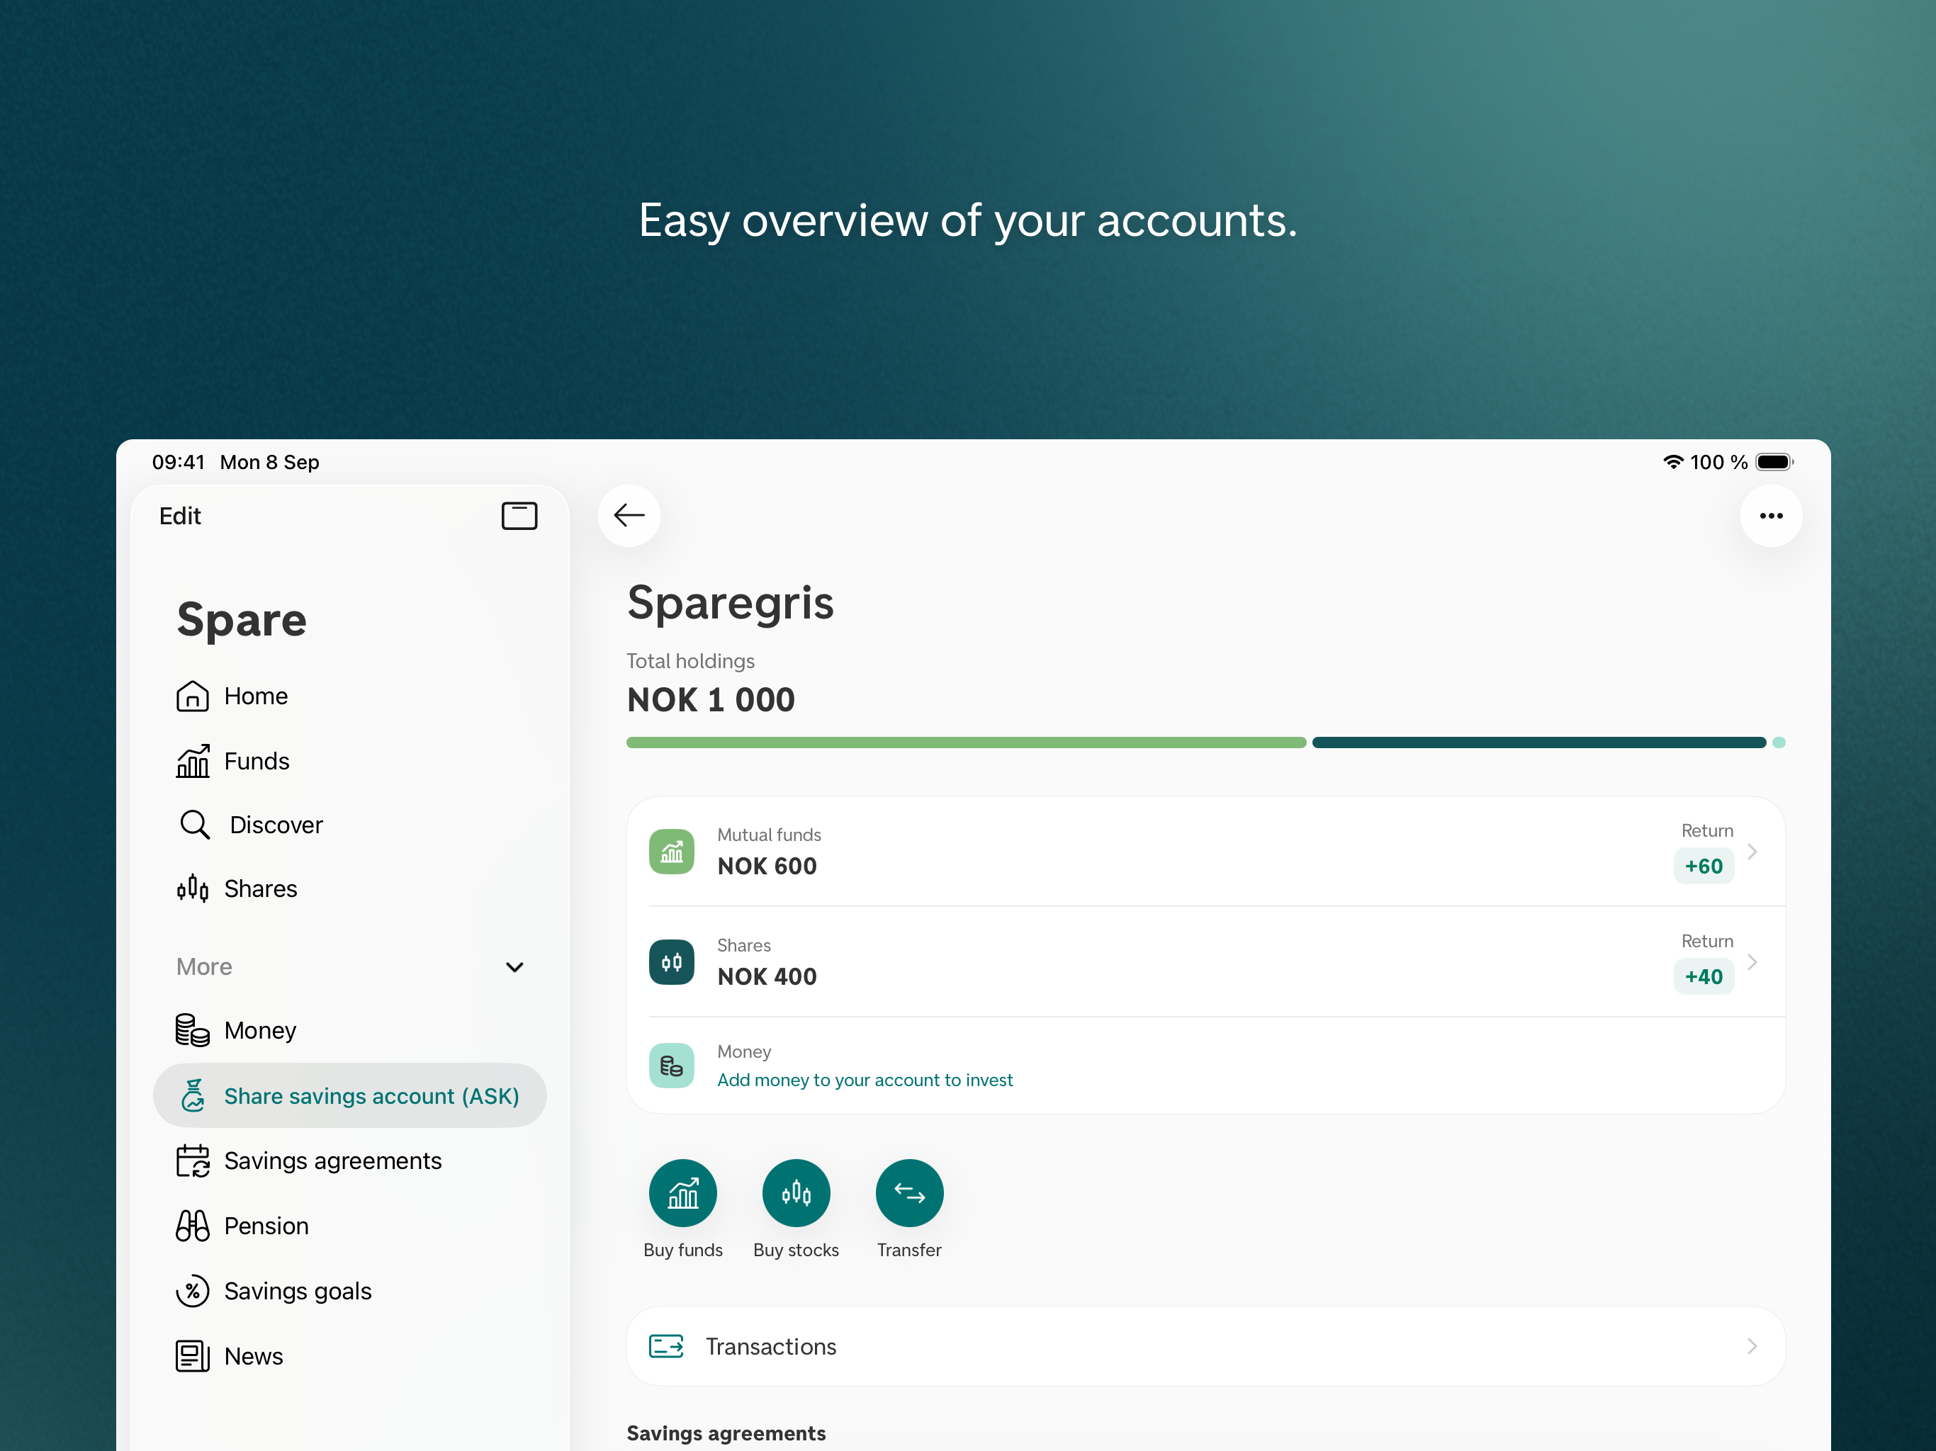Open Money in sidebar

349,1030
